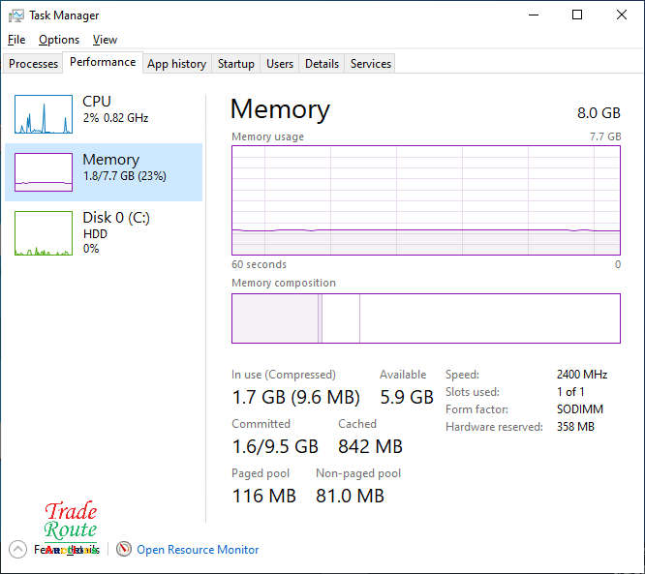Open the View menu

point(105,40)
